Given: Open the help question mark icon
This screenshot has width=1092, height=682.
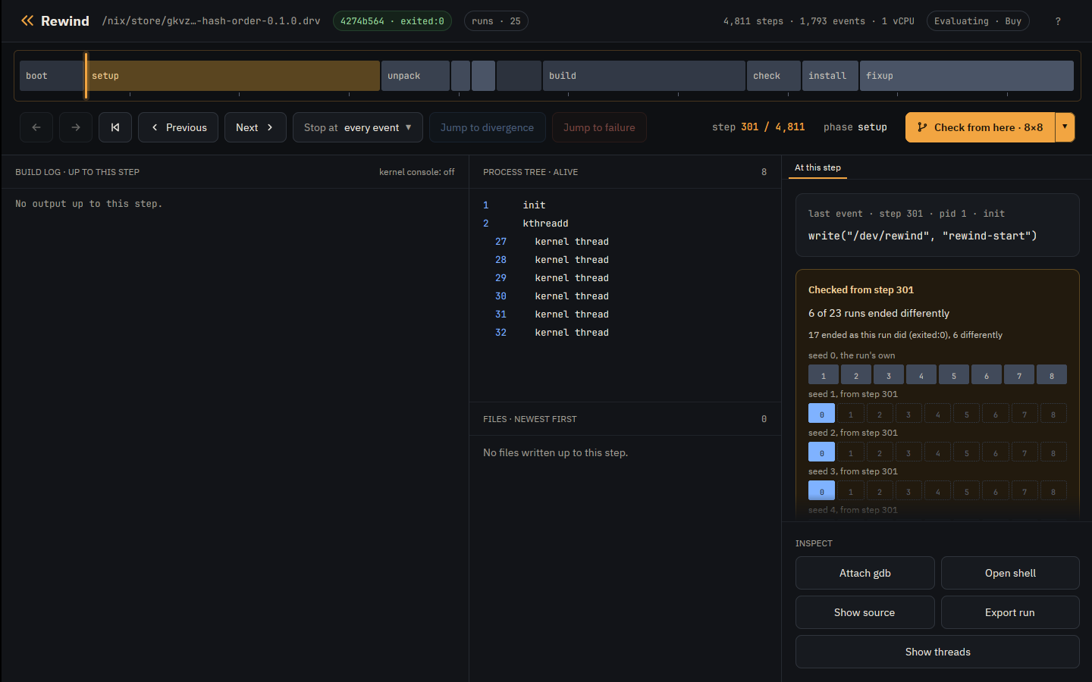Looking at the screenshot, I should 1058,21.
